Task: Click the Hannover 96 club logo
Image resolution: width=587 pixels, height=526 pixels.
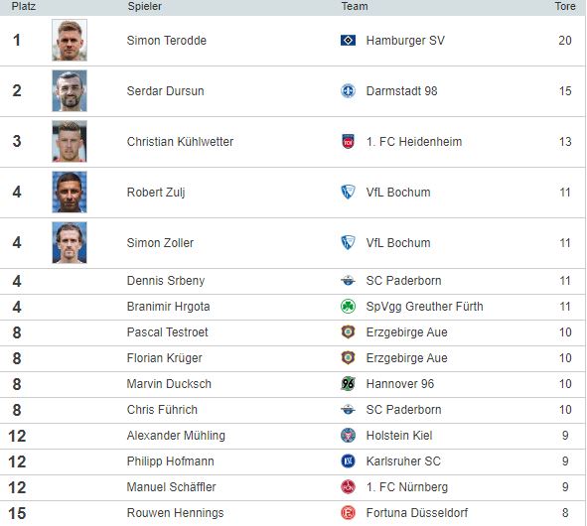Action: tap(348, 384)
